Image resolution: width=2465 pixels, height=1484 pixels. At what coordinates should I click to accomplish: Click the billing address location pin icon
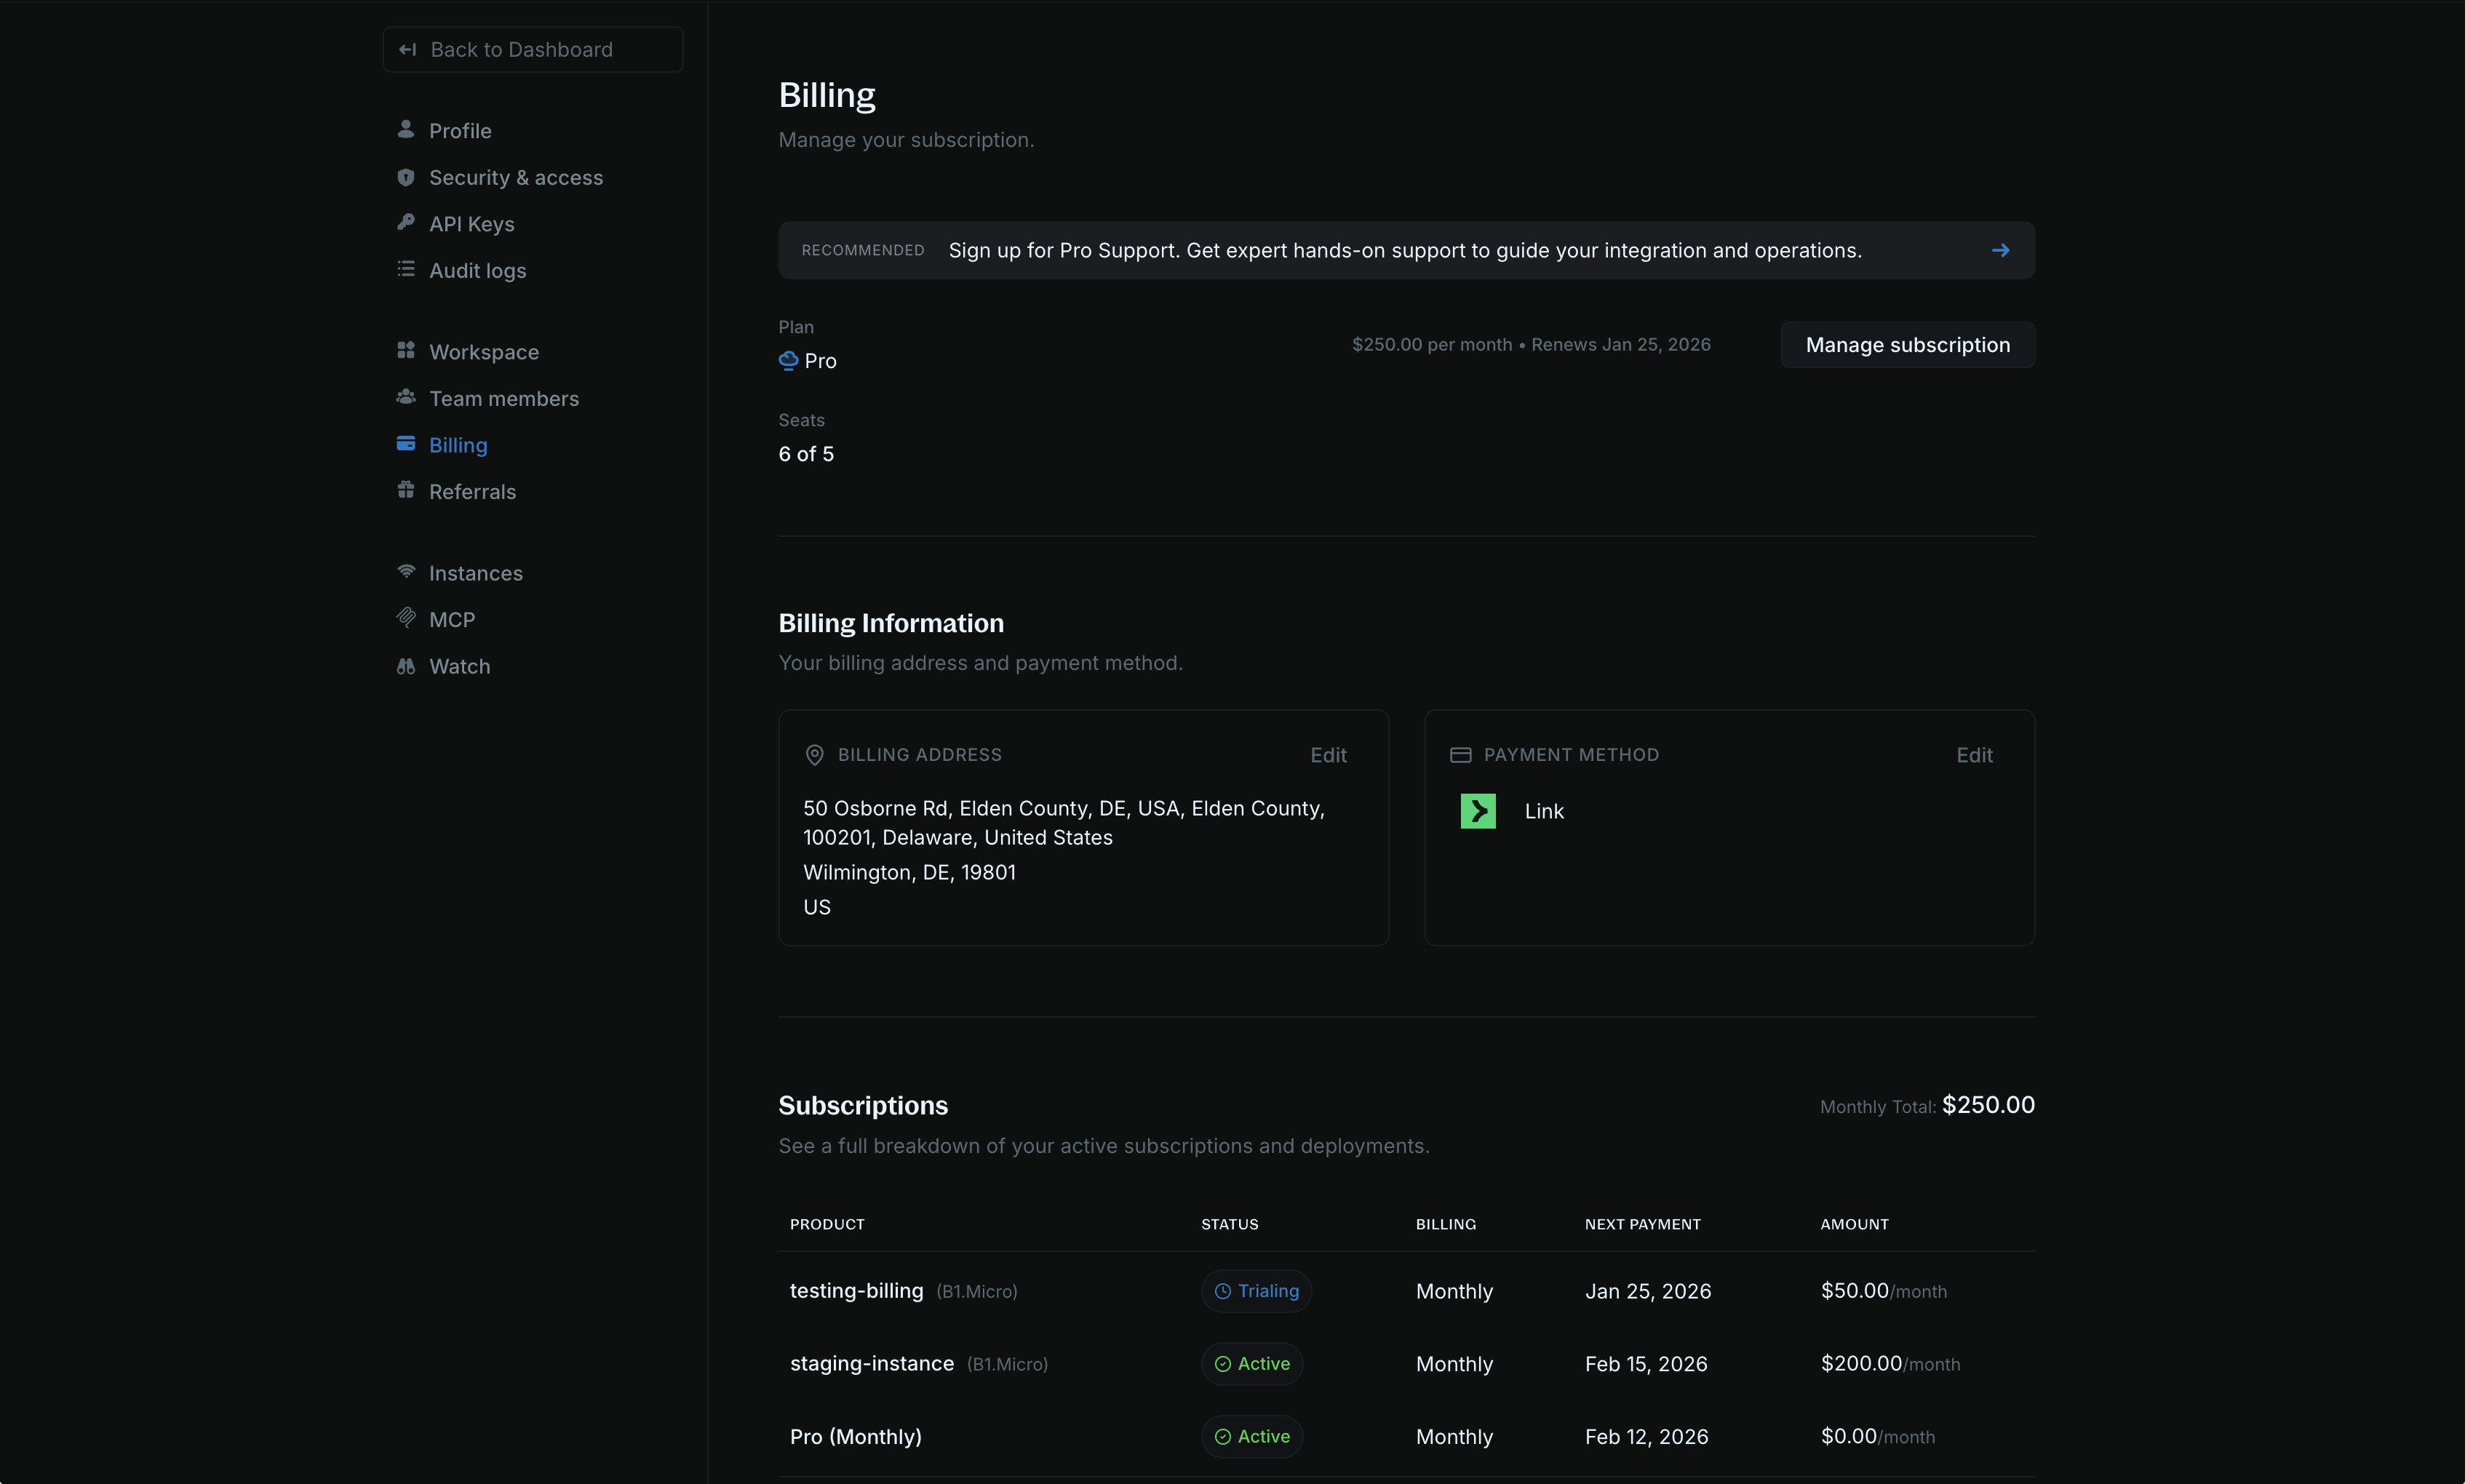[814, 754]
